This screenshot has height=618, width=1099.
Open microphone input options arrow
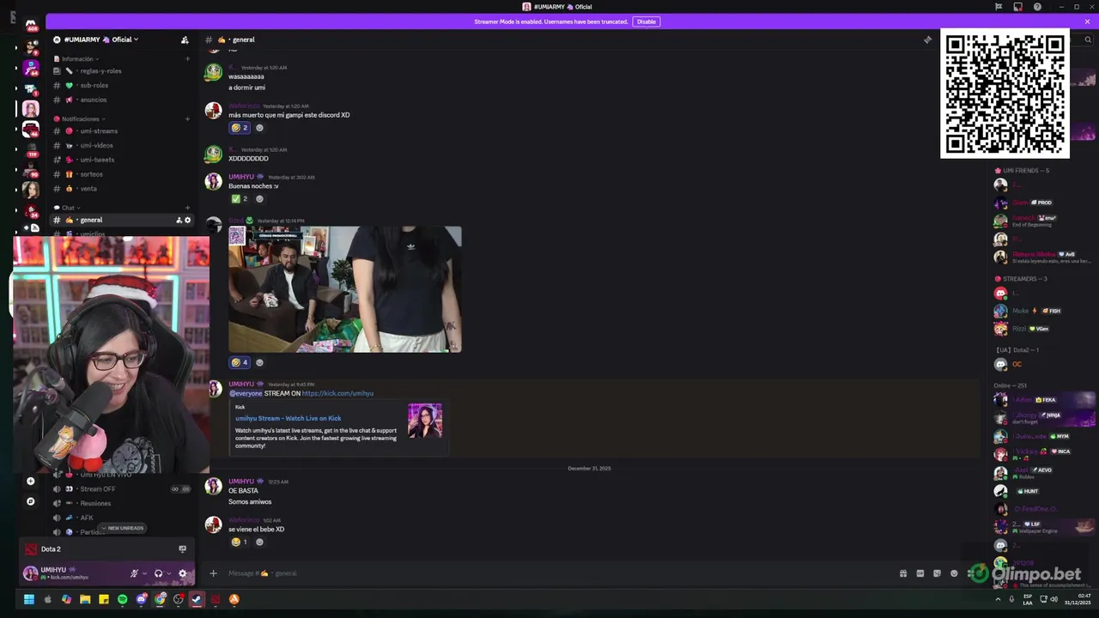click(144, 573)
